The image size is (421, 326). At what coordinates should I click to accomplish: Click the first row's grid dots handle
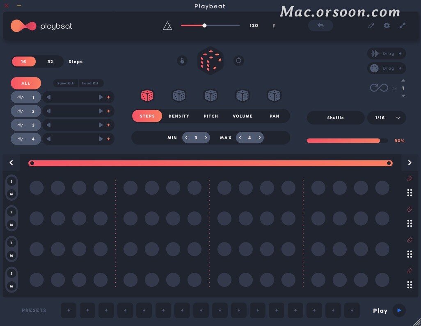[410, 193]
